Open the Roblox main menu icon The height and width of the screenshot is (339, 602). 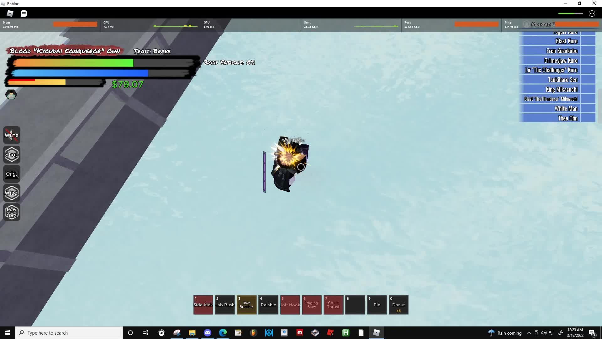(x=10, y=13)
